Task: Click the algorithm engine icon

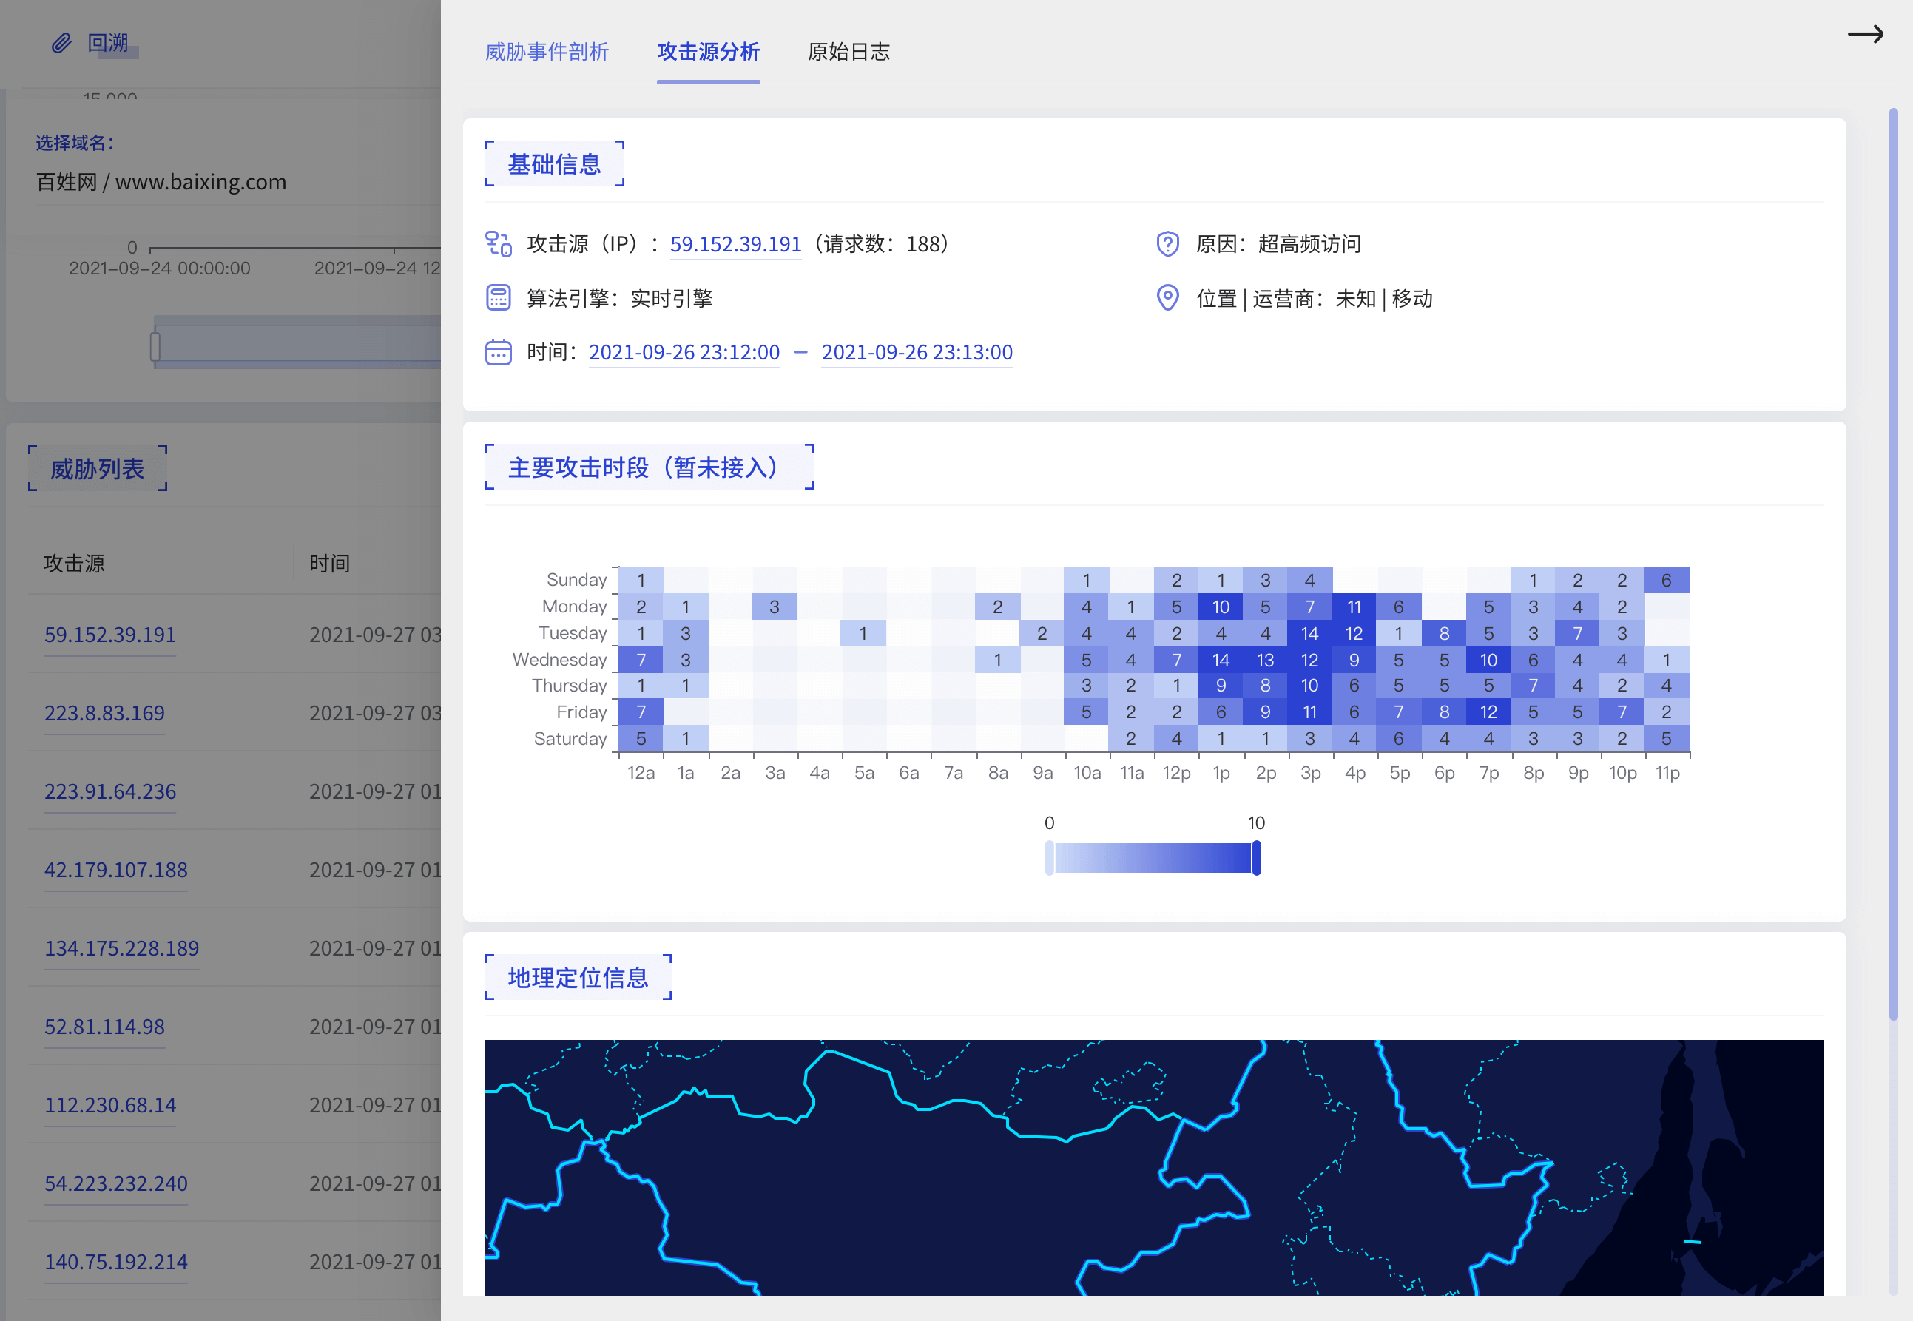Action: click(x=499, y=298)
